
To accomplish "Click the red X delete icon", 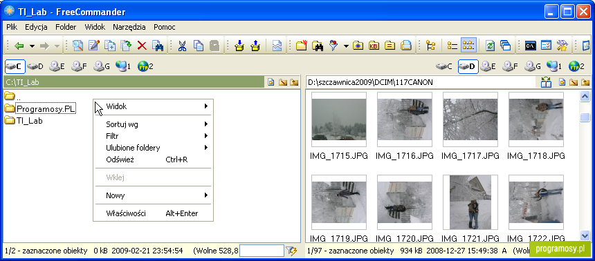I will pos(142,46).
